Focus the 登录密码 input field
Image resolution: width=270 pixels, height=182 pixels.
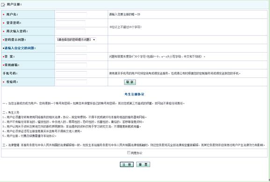71,23
